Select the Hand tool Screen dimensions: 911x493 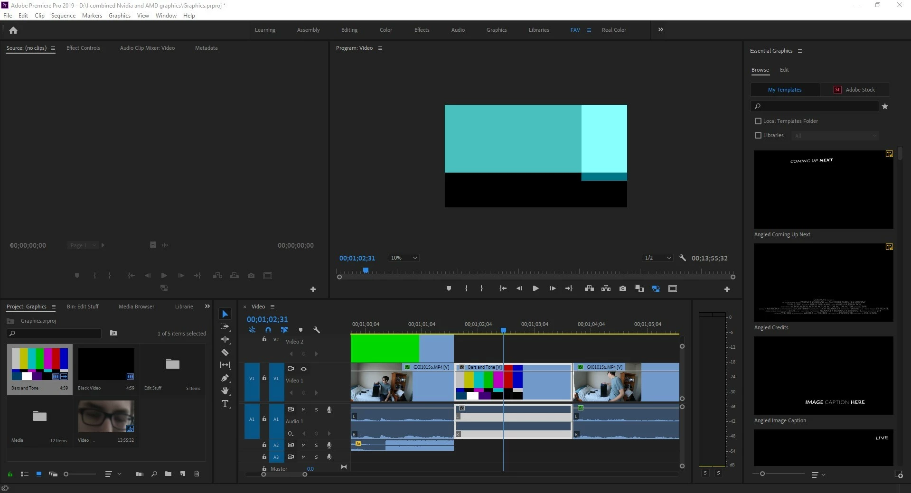point(225,391)
